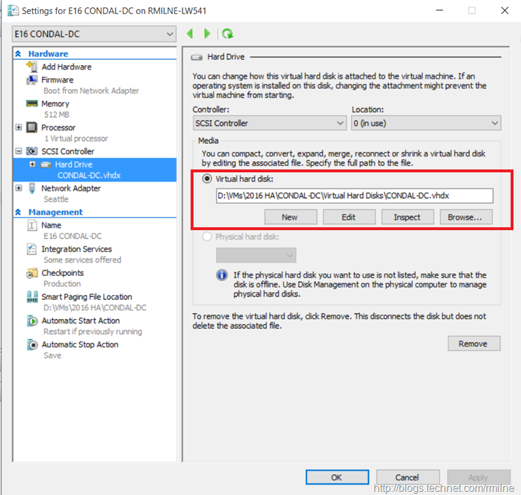Open the Location dropdown showing 0 (in use)
This screenshot has width=521, height=495.
pos(426,123)
